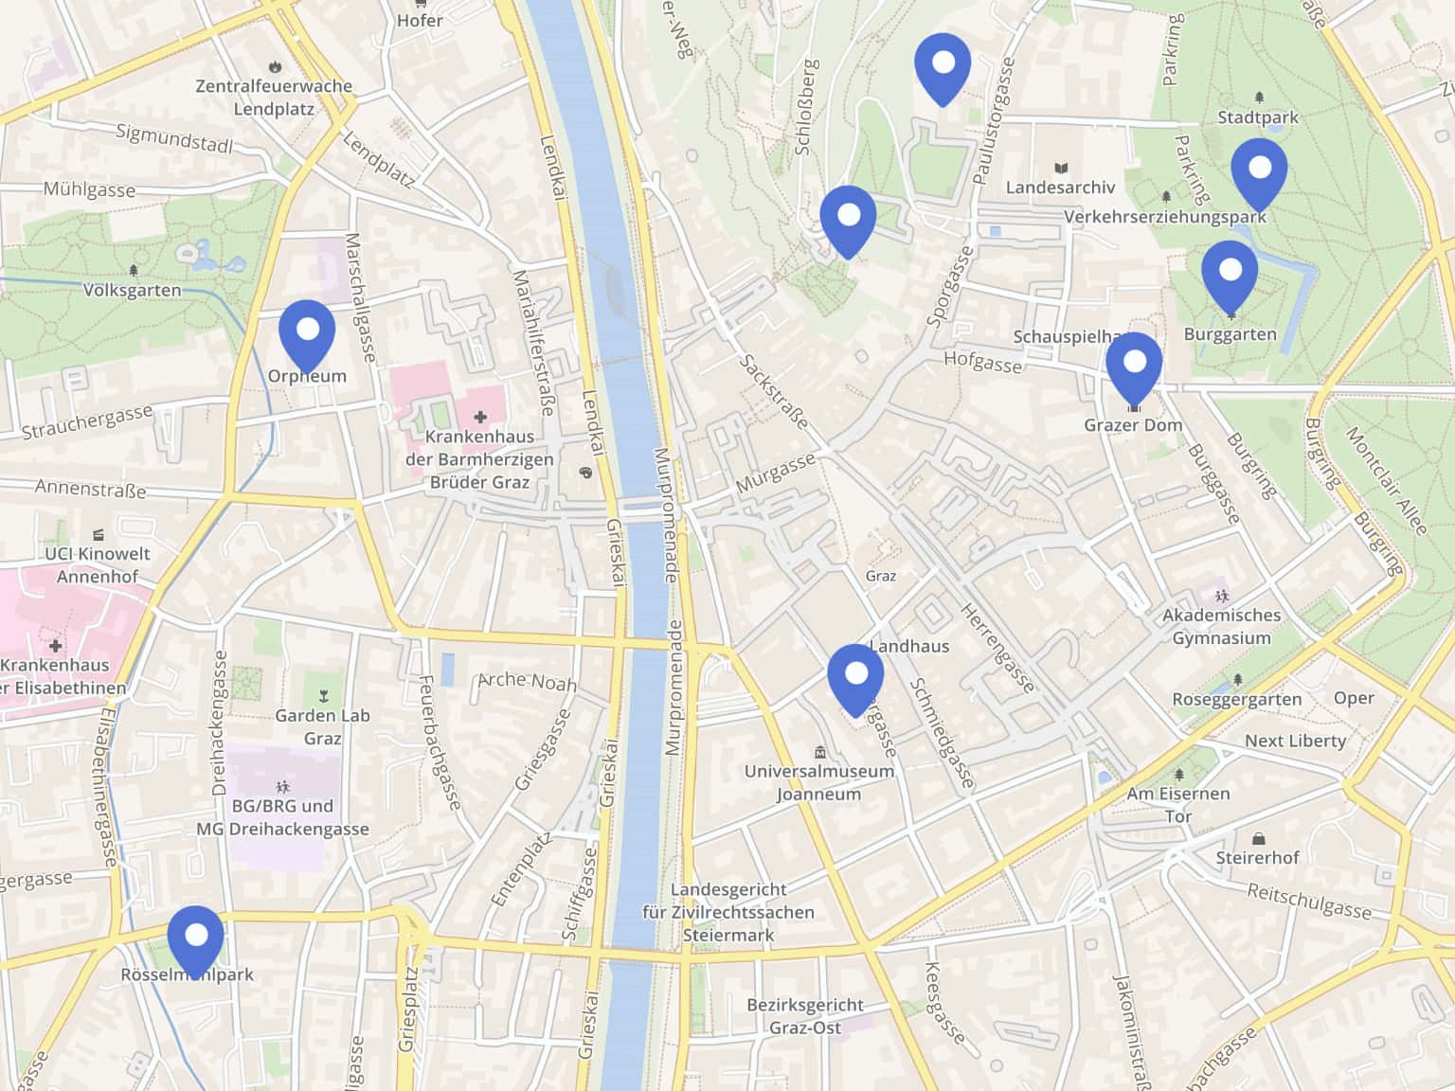Screen dimensions: 1455x1091
Task: Open the Schloßberg hill marker pin
Action: click(848, 221)
